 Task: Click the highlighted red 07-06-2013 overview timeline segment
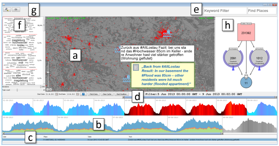point(201,108)
